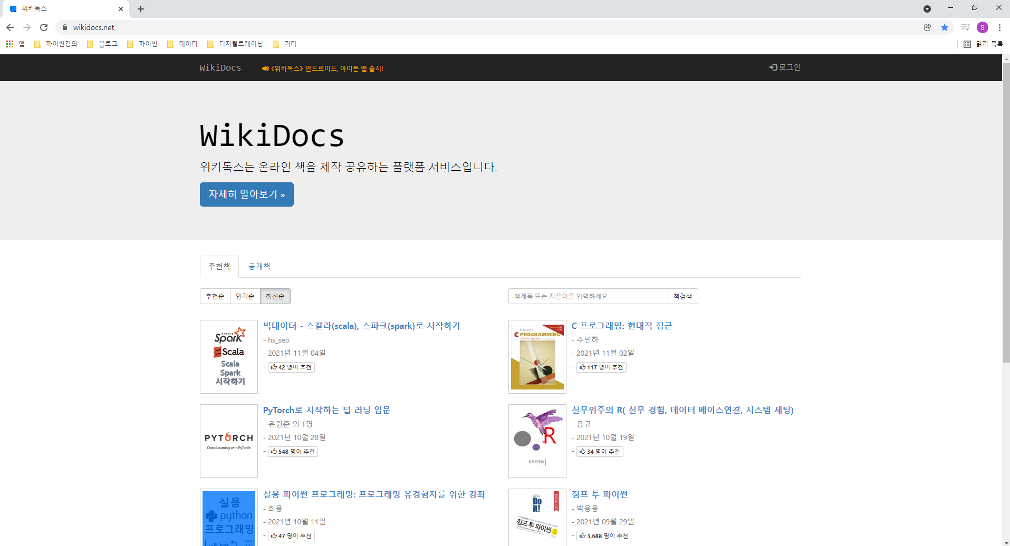The height and width of the screenshot is (546, 1010).
Task: Open the 블로그 bookmark folder
Action: 102,44
